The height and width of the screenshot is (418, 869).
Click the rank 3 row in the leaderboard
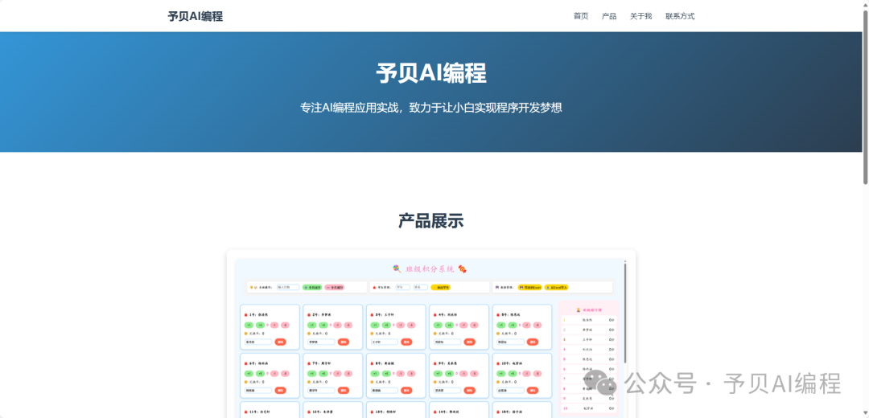pyautogui.click(x=588, y=339)
